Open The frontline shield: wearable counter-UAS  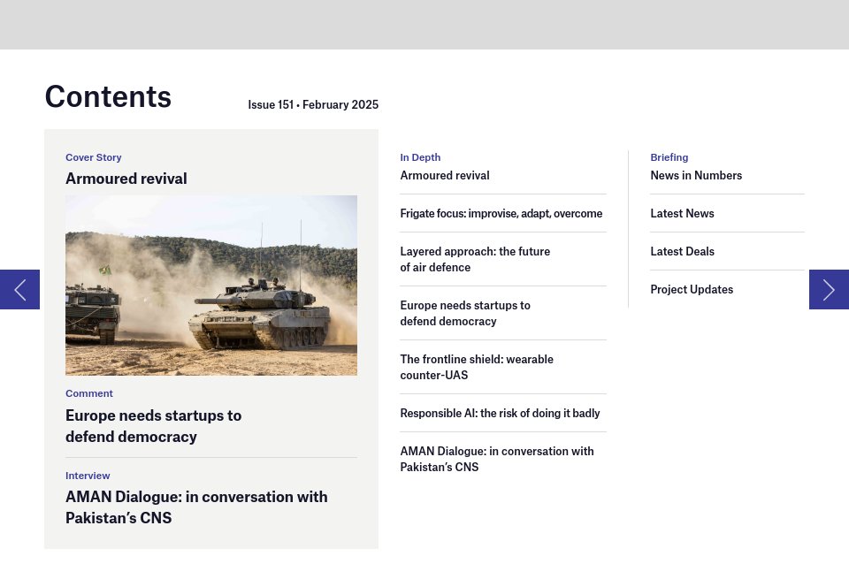(476, 367)
